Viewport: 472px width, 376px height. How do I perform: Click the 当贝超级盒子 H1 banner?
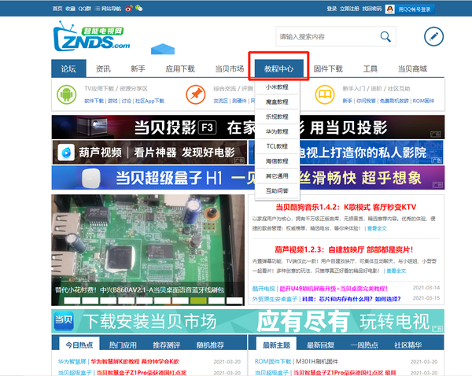click(248, 178)
